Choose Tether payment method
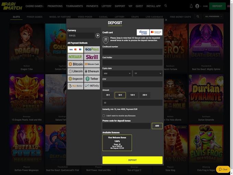 [92, 79]
